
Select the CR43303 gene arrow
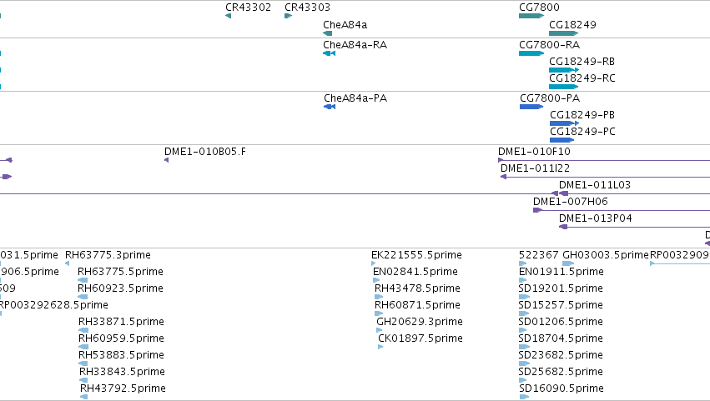[x=288, y=16]
